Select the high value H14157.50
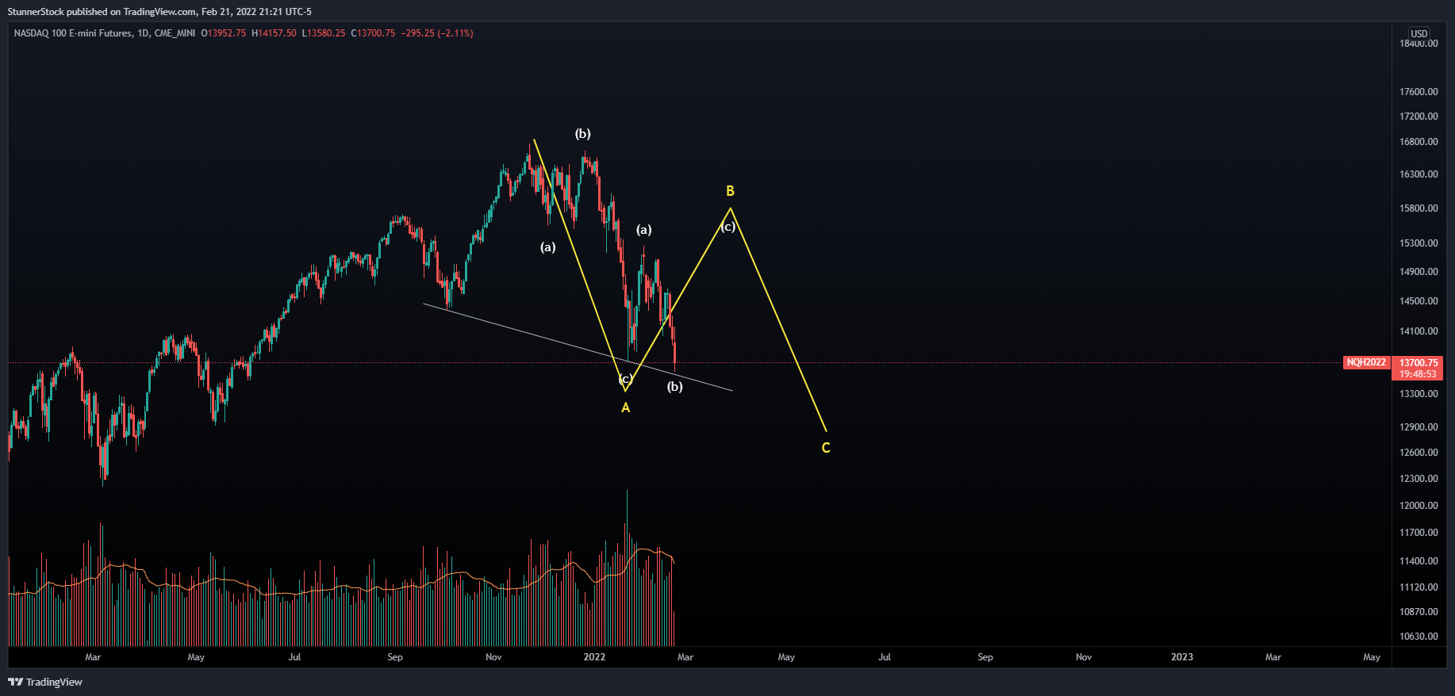This screenshot has width=1455, height=696. [274, 33]
